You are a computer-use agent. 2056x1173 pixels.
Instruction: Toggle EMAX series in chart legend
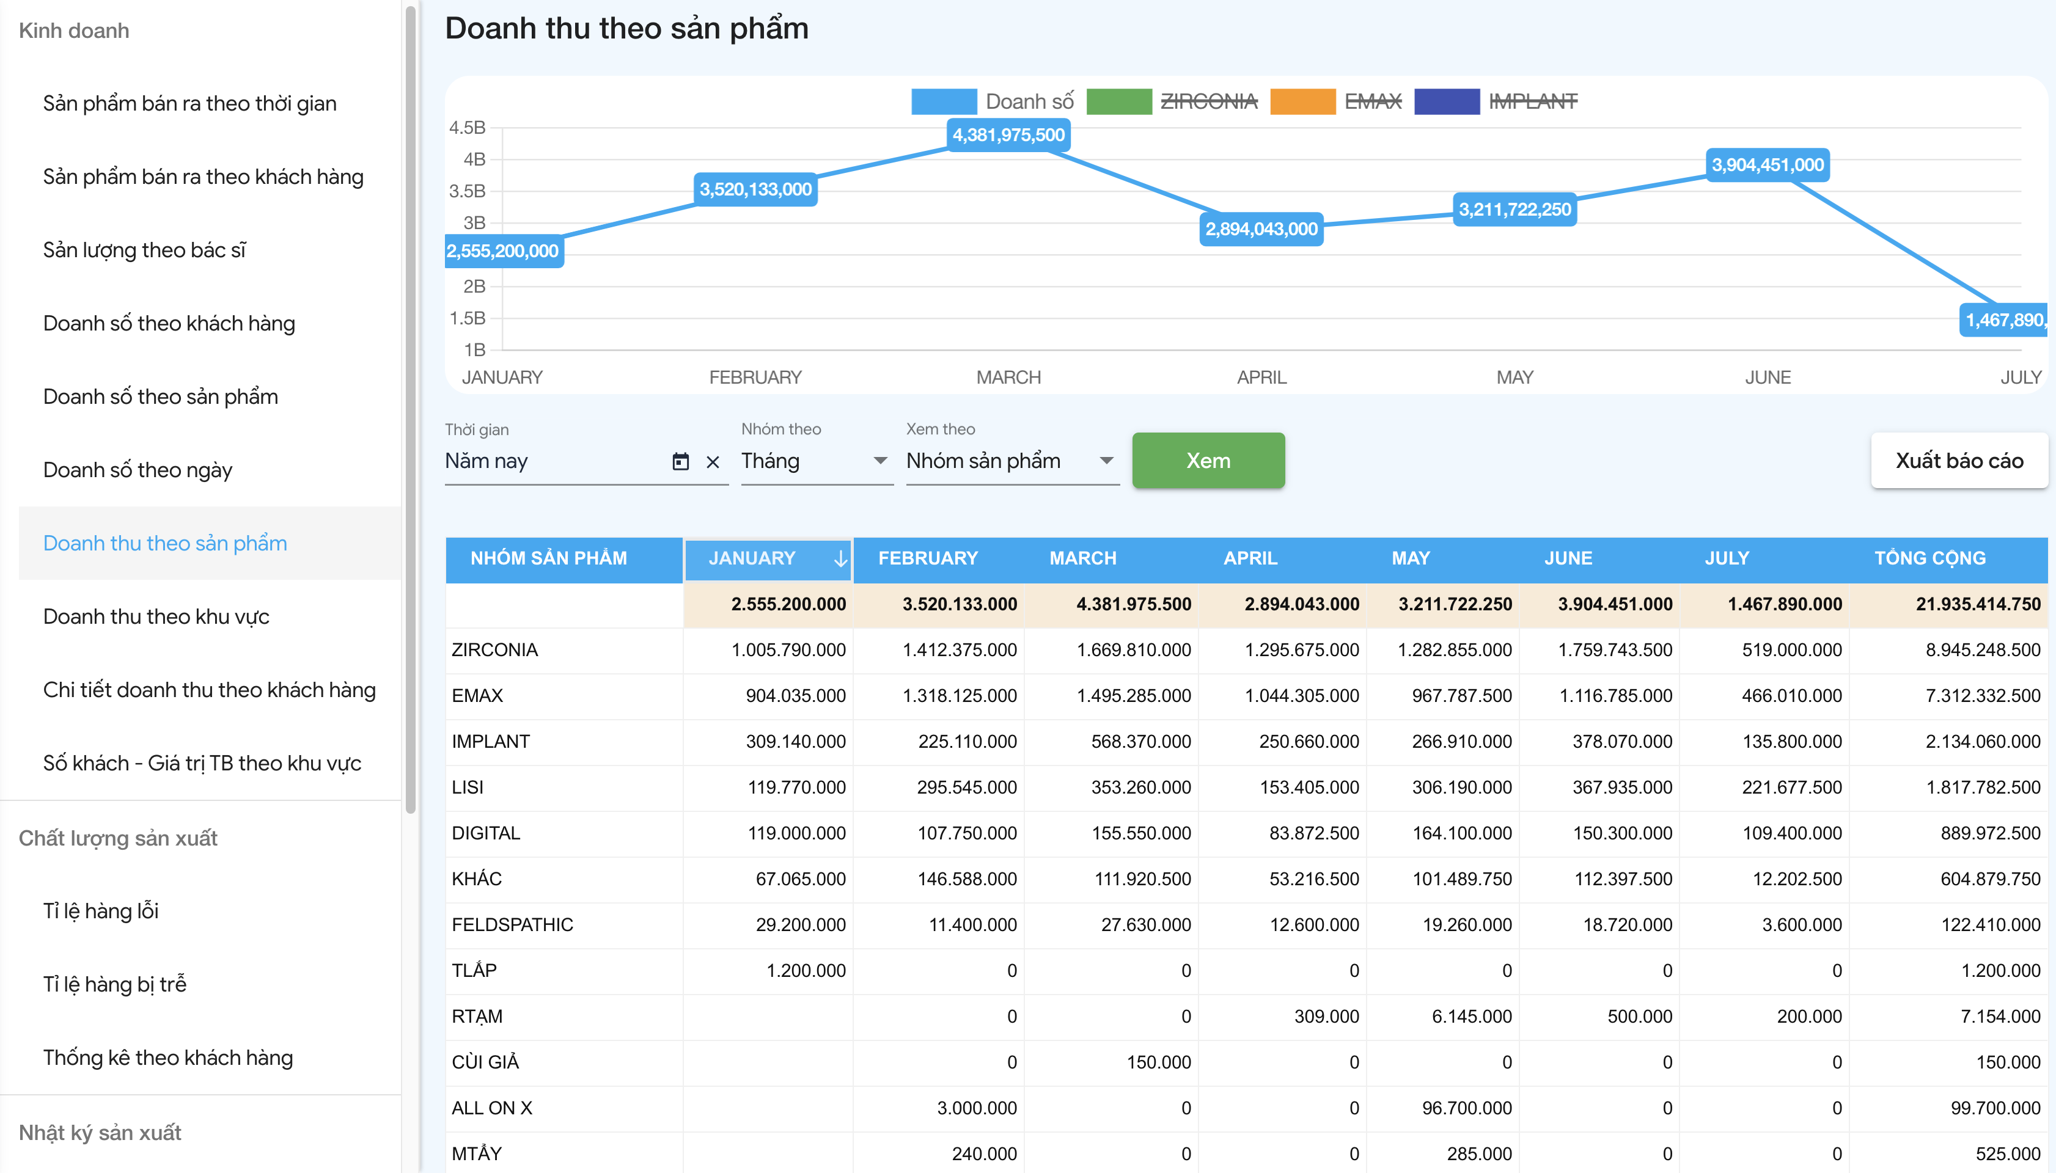coord(1373,101)
